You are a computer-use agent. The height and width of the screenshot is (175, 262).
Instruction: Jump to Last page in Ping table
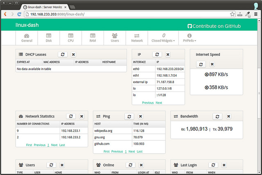coord(140,151)
